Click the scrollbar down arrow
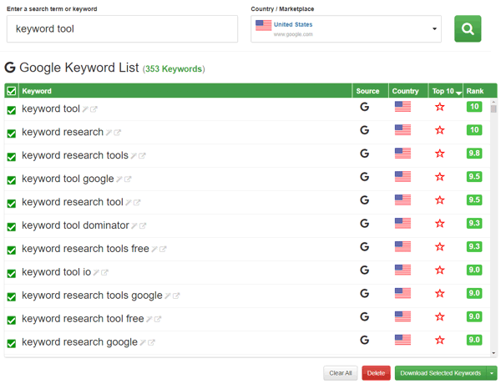 coord(493,353)
